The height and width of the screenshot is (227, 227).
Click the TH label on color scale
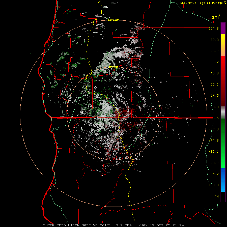(x=217, y=196)
